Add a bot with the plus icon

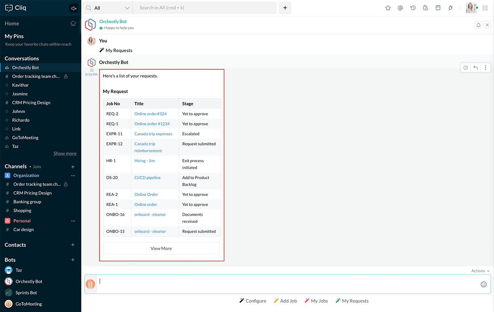73,260
